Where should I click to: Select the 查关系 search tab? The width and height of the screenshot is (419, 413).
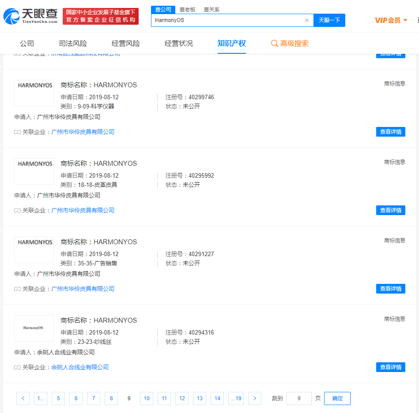211,10
